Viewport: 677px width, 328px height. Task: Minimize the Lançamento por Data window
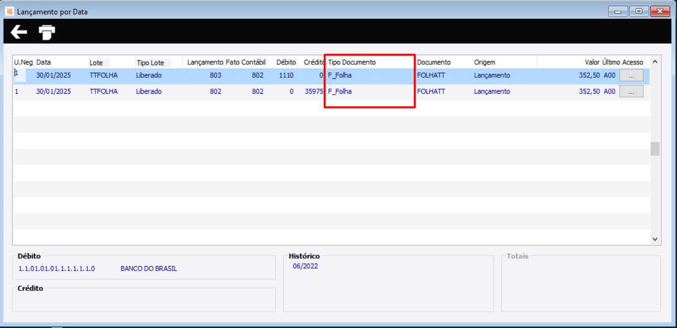[619, 11]
